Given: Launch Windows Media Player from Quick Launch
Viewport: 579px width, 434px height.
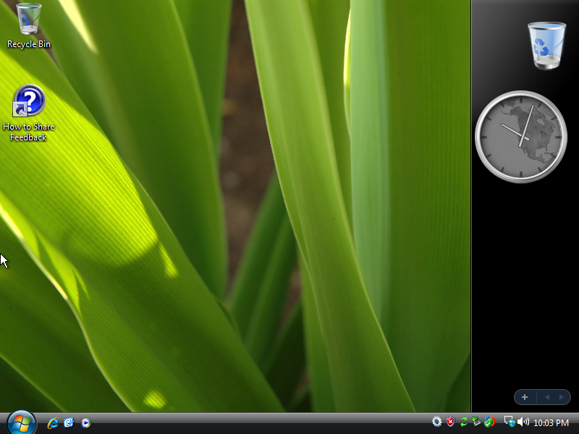Looking at the screenshot, I should (85, 422).
